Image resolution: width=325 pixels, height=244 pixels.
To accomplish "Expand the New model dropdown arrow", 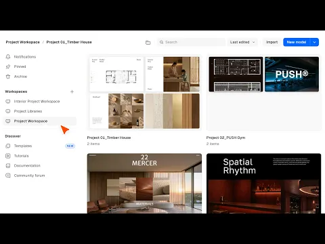I will point(315,42).
